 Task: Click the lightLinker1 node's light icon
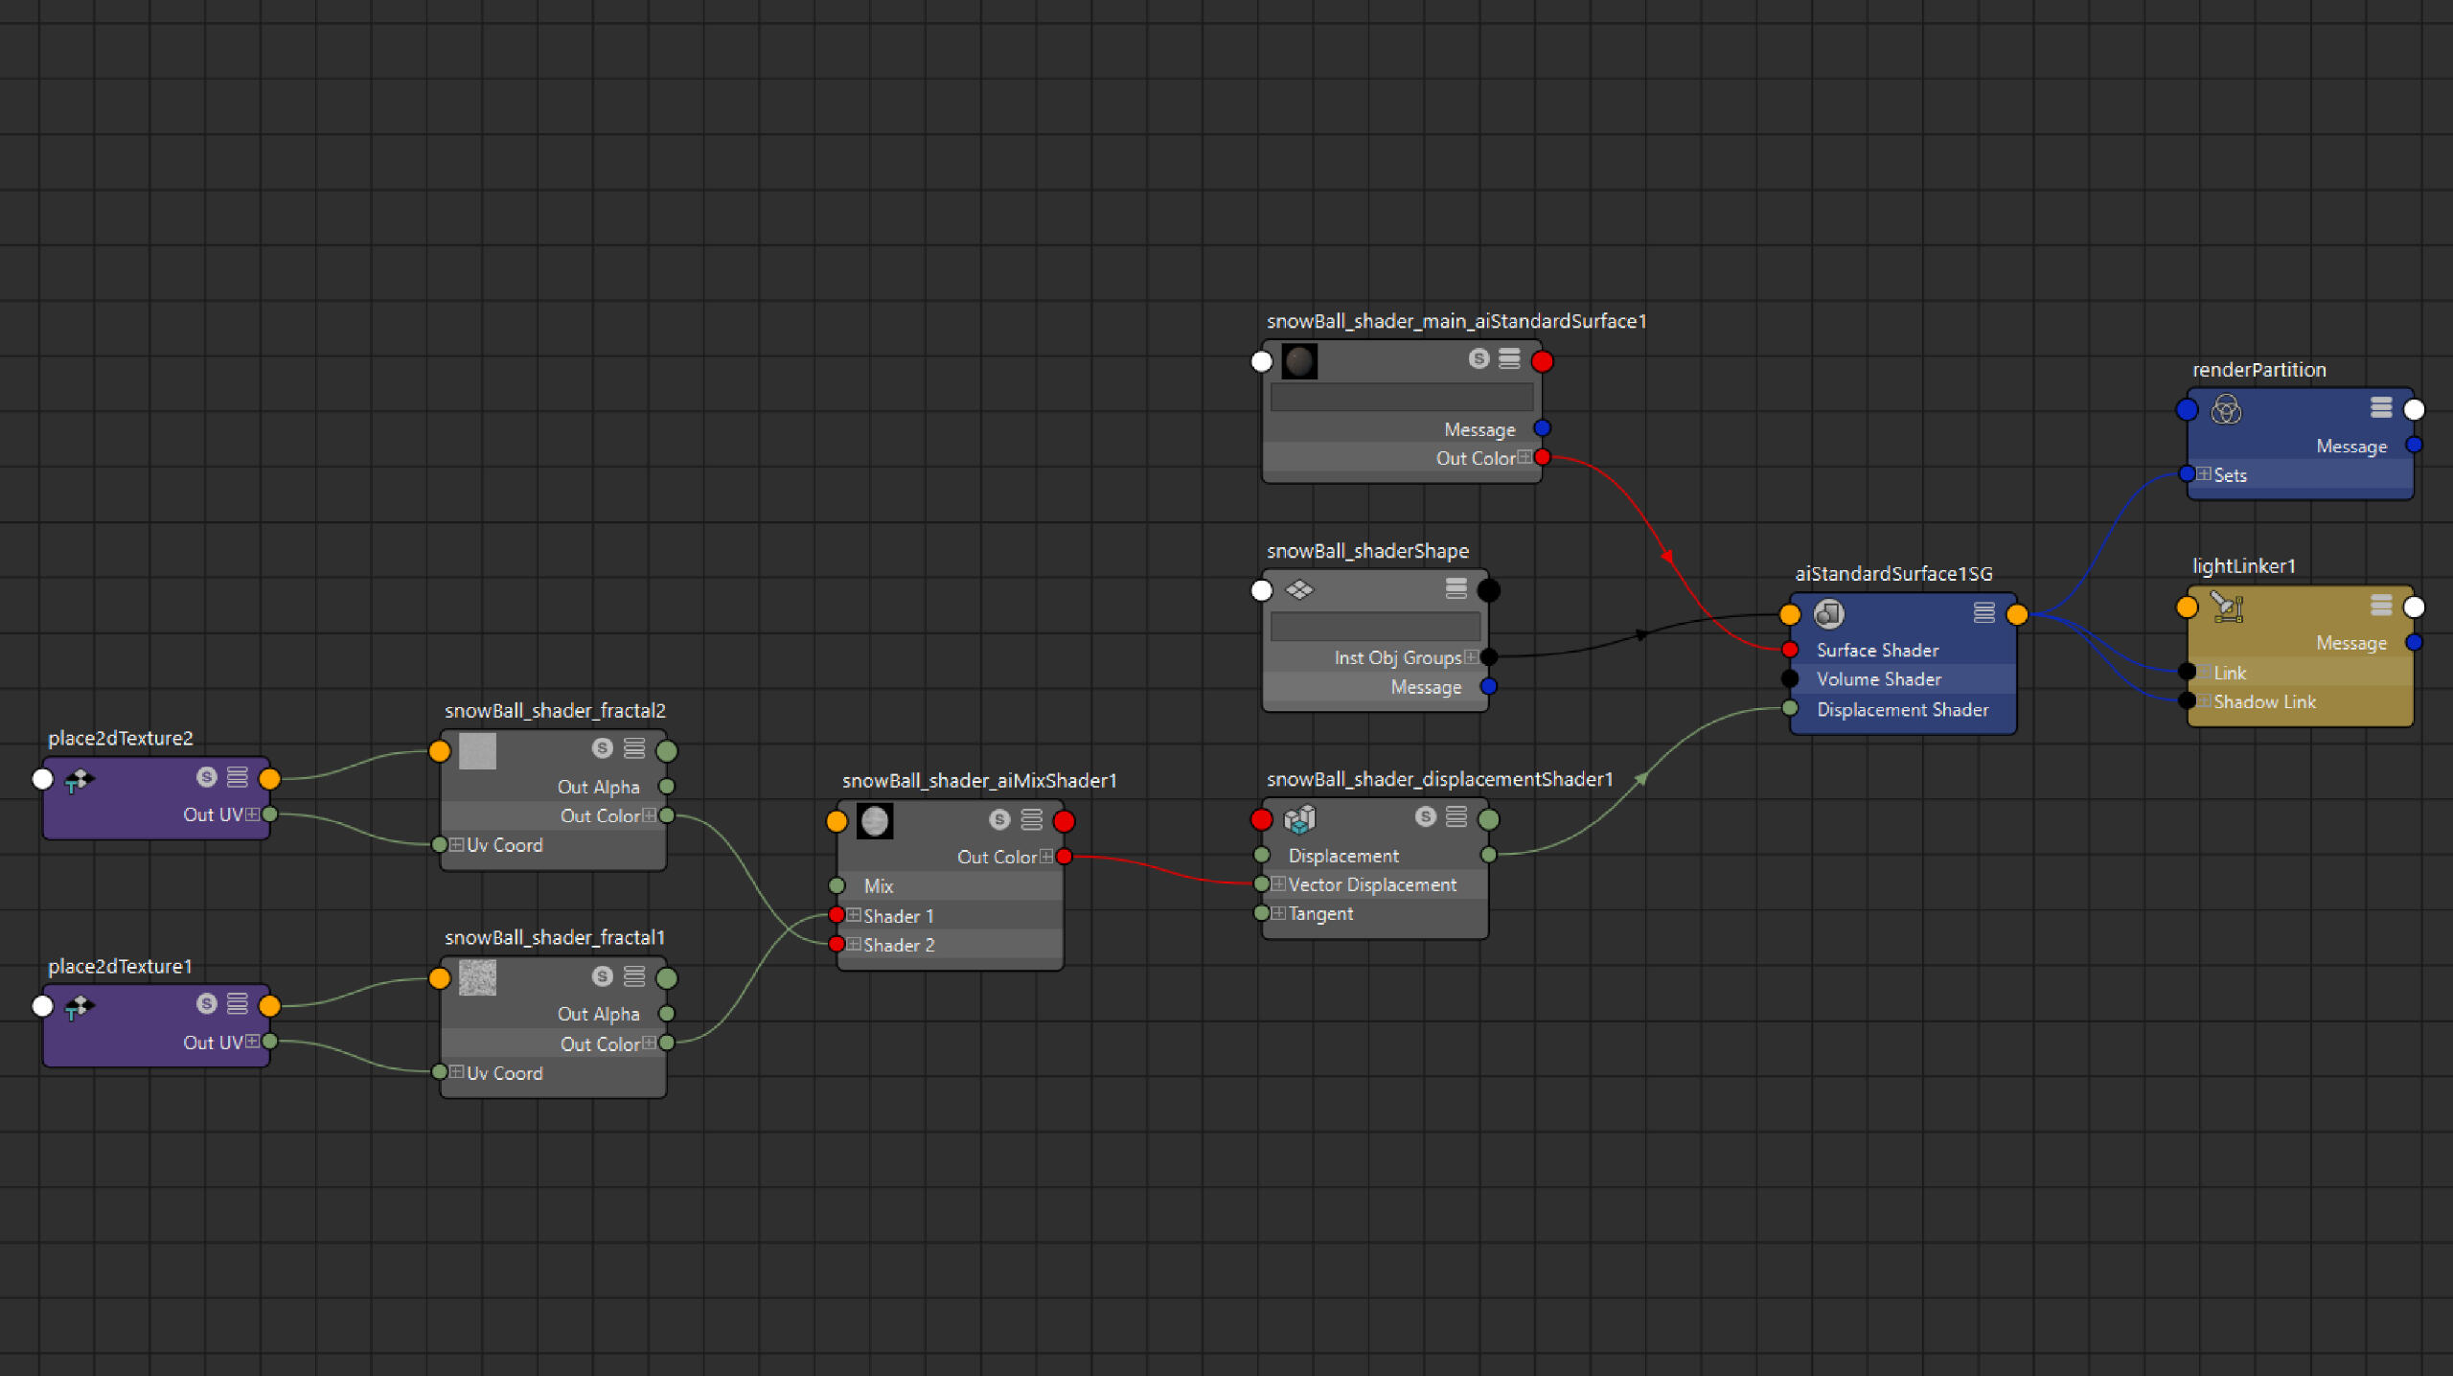tap(2227, 607)
